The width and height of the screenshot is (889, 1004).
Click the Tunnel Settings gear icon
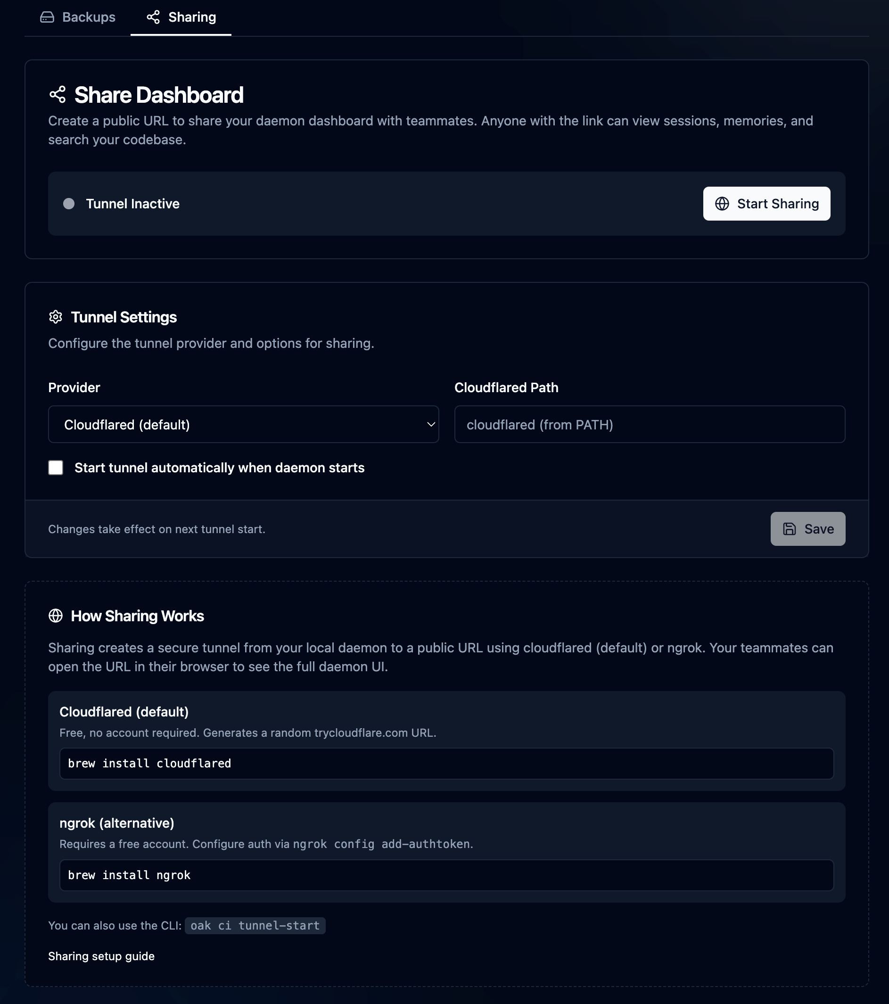click(56, 317)
